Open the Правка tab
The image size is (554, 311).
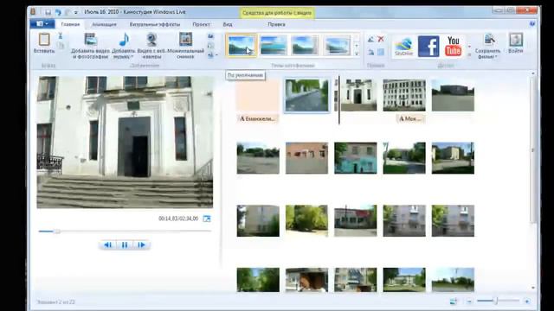coord(276,24)
